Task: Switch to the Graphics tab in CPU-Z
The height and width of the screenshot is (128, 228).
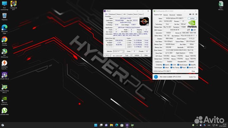Action: click(130, 14)
